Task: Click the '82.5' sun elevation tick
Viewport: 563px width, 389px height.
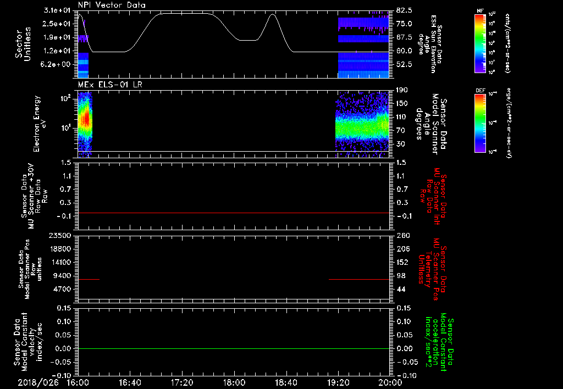Action: (x=404, y=10)
